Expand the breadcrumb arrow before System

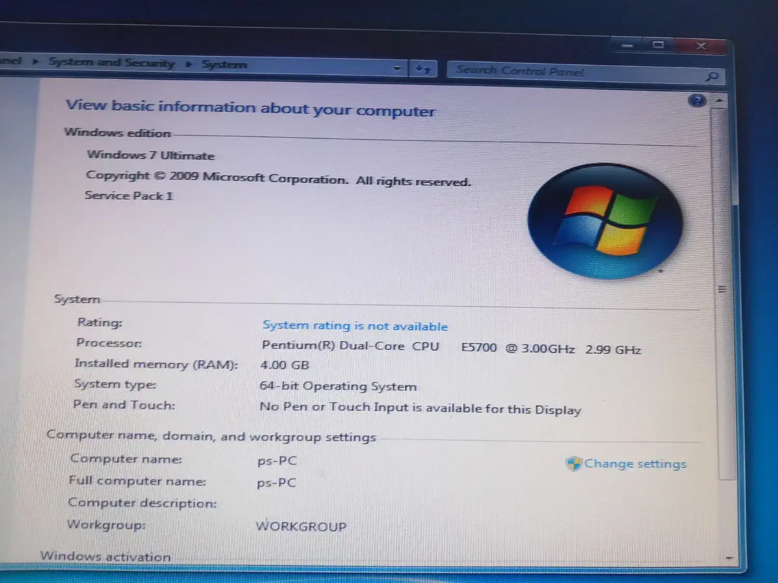[189, 64]
